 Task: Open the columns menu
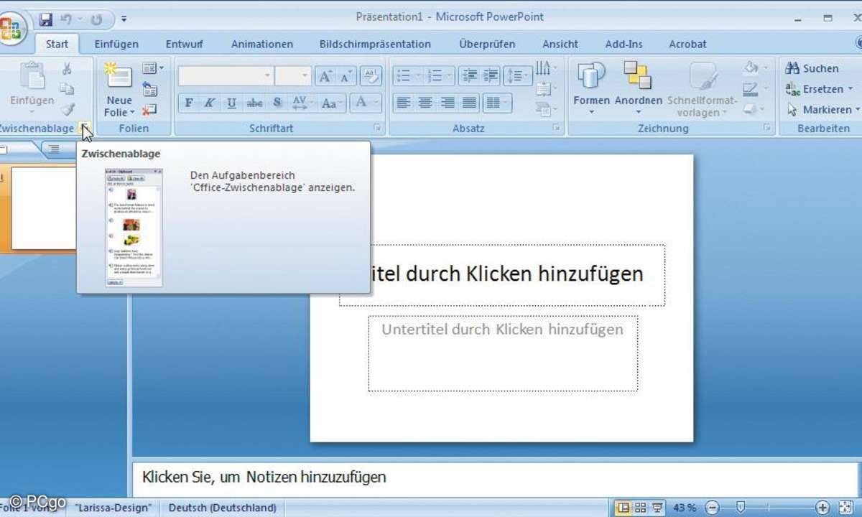coord(496,103)
